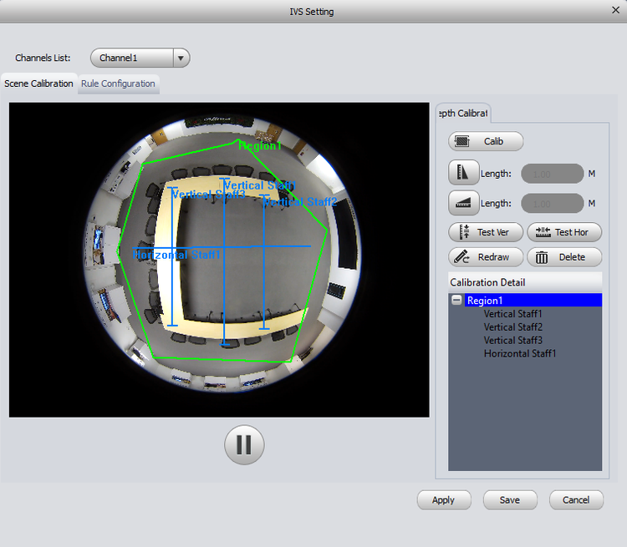The width and height of the screenshot is (627, 547).
Task: Click the Apply button
Action: (x=443, y=500)
